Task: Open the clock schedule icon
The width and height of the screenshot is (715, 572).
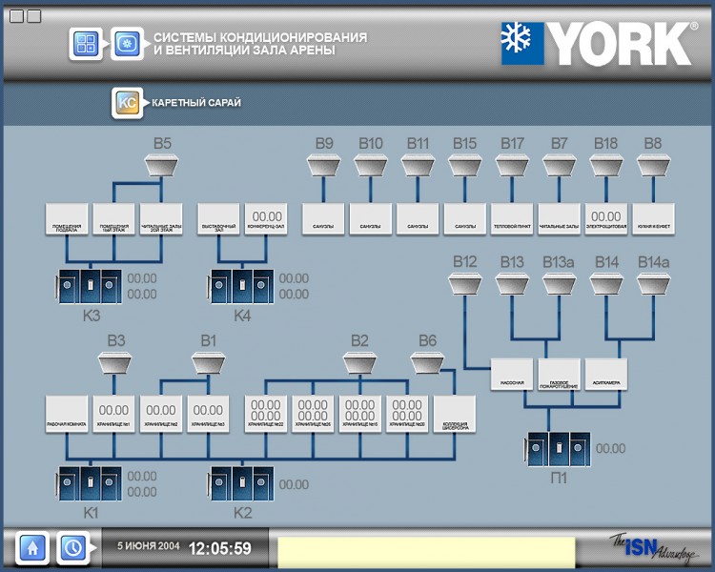Action: pos(73,548)
